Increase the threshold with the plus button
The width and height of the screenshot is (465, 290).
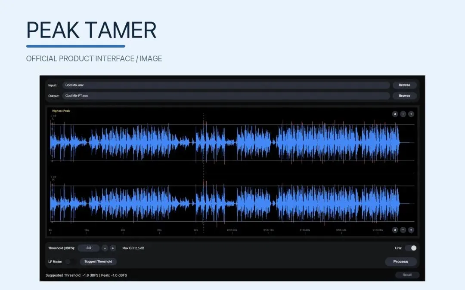point(113,248)
